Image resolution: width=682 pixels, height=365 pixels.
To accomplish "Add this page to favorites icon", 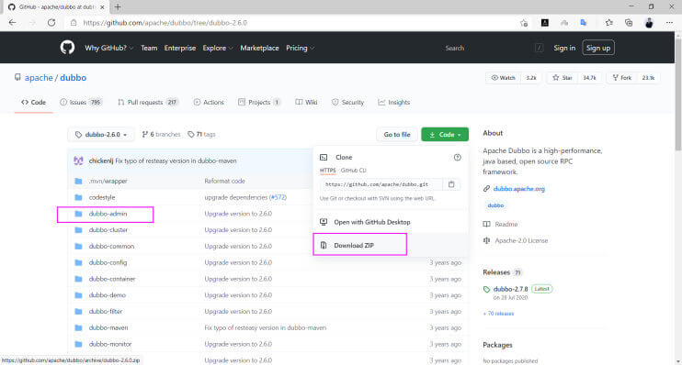I will pyautogui.click(x=524, y=23).
